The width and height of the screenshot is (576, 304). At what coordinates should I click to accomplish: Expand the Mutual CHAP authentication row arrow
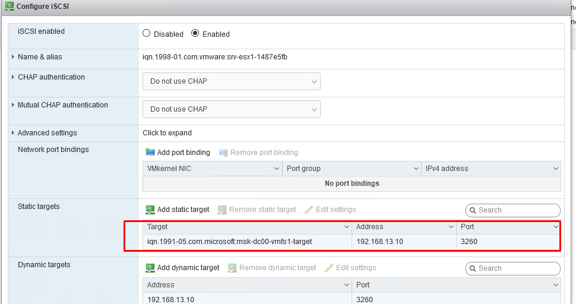point(13,105)
